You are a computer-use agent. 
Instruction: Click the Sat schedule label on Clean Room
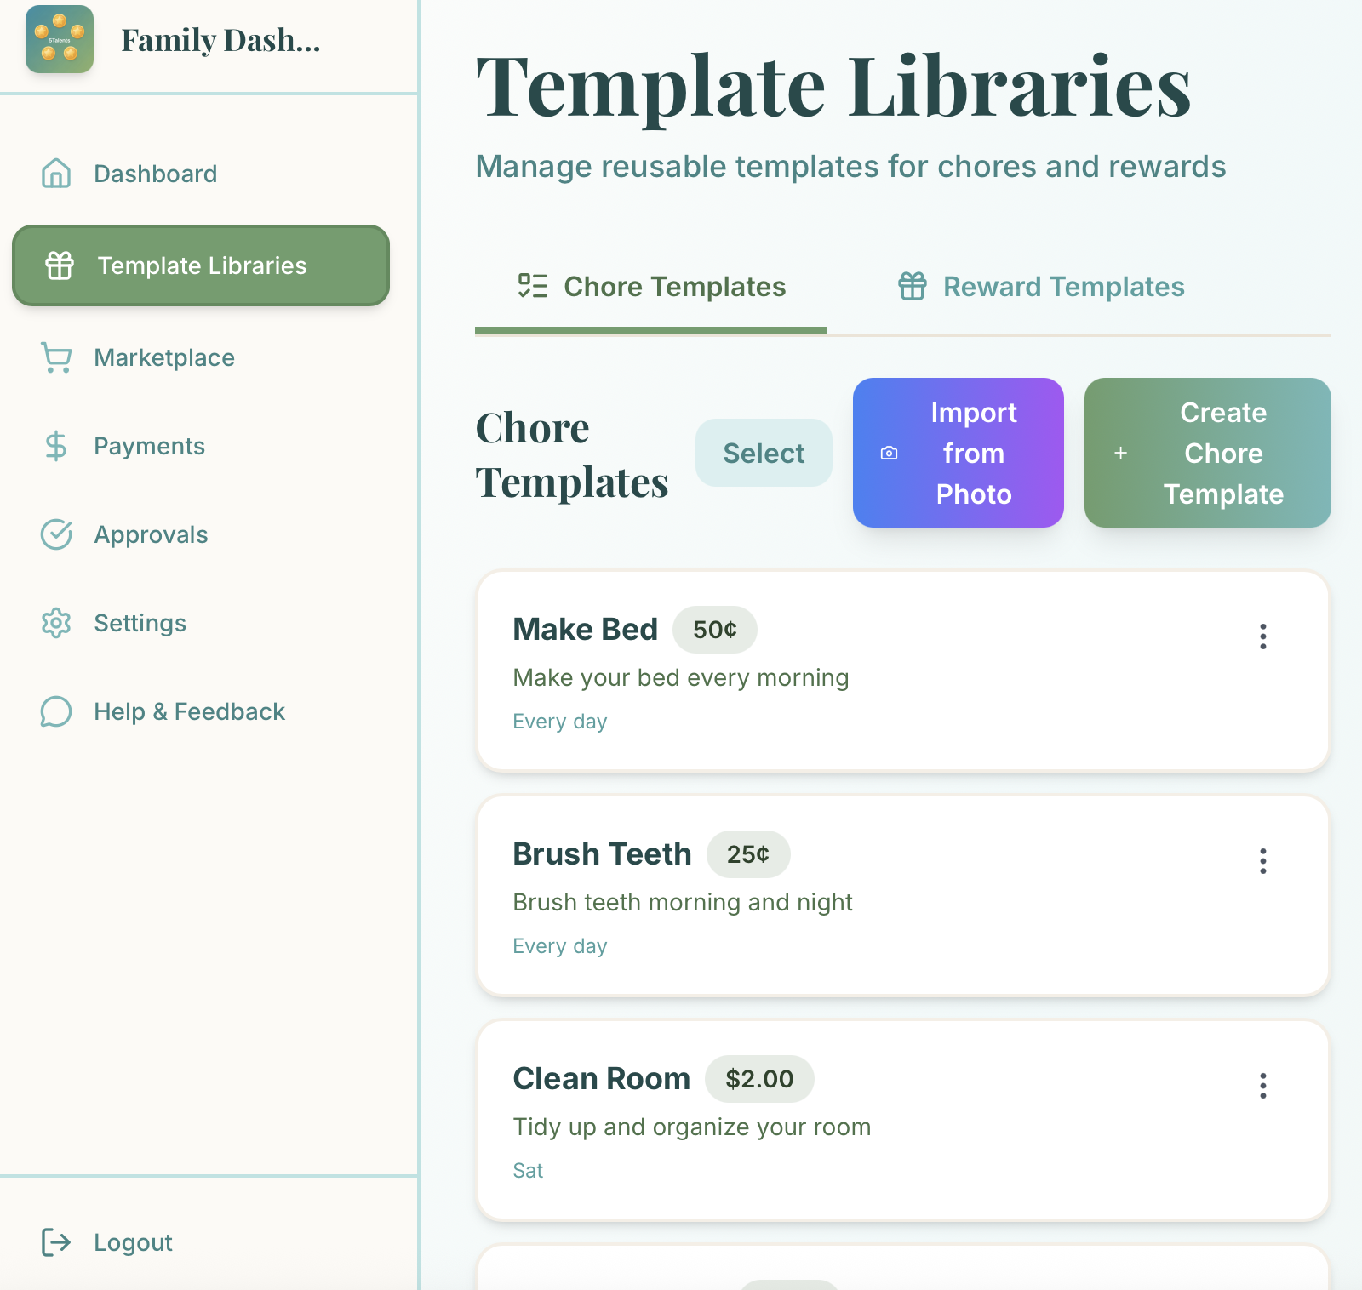point(528,1171)
